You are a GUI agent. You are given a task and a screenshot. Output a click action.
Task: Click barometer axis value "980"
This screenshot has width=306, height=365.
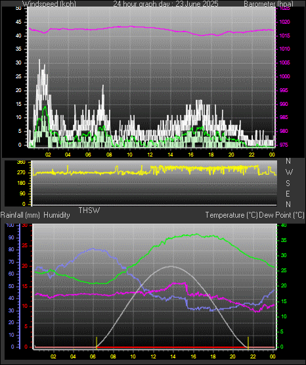(284, 131)
